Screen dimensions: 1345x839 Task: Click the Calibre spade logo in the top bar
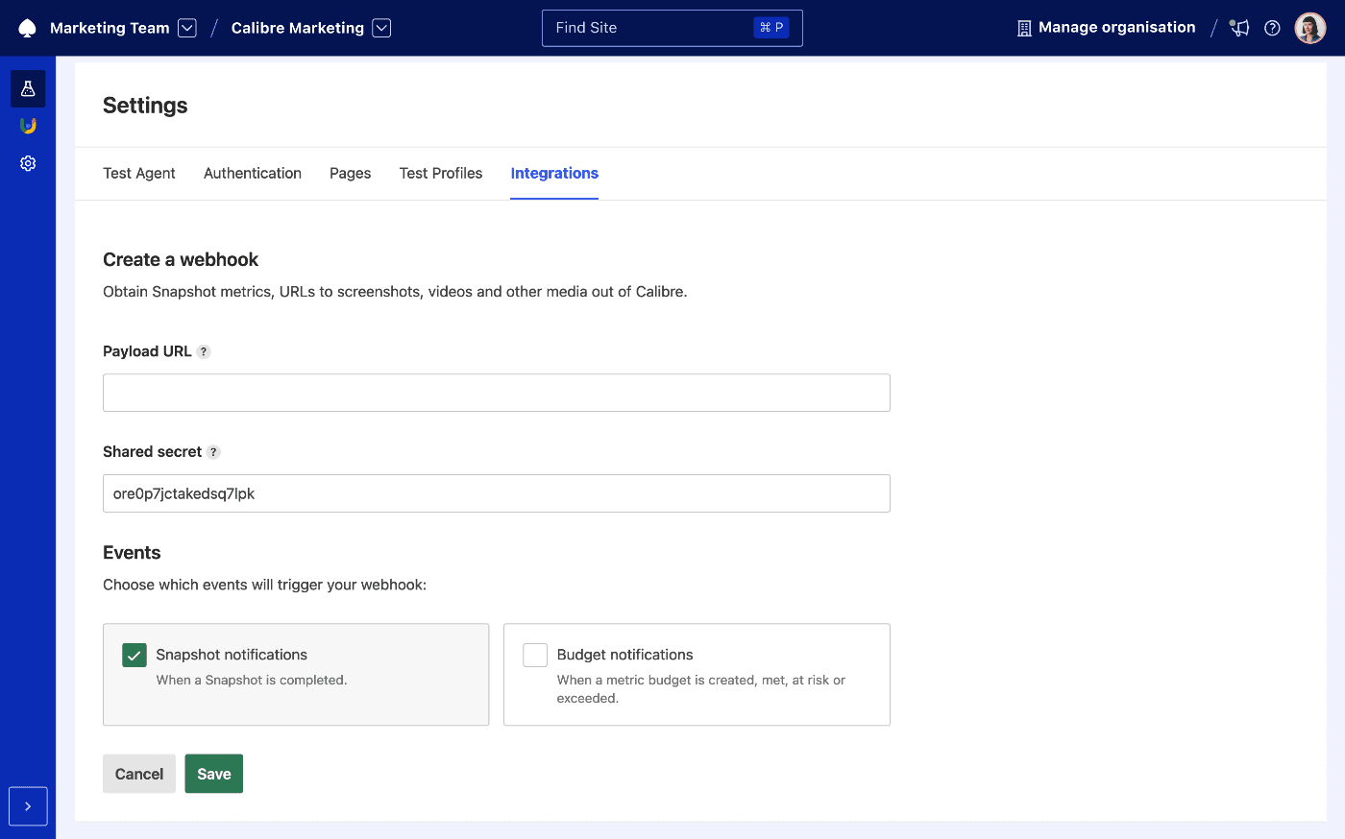click(26, 27)
